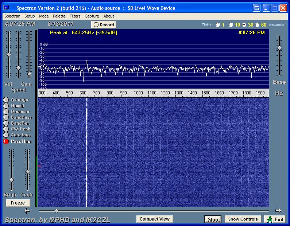The width and height of the screenshot is (290, 226).
Task: Click the Vol slider handle
Action: [8, 55]
